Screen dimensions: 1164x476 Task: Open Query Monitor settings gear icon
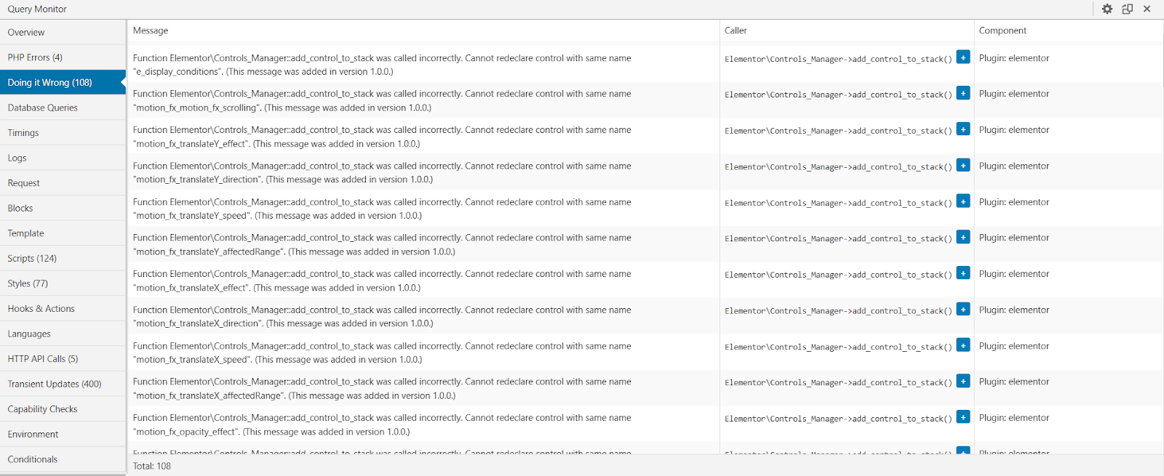point(1107,9)
